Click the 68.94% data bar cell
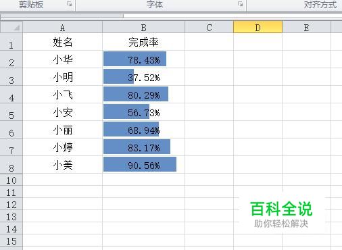Image resolution: width=342 pixels, height=250 pixels. (x=144, y=130)
